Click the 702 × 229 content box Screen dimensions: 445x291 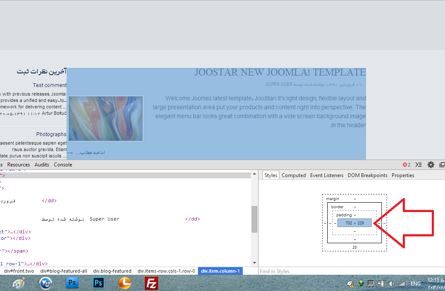coord(355,223)
